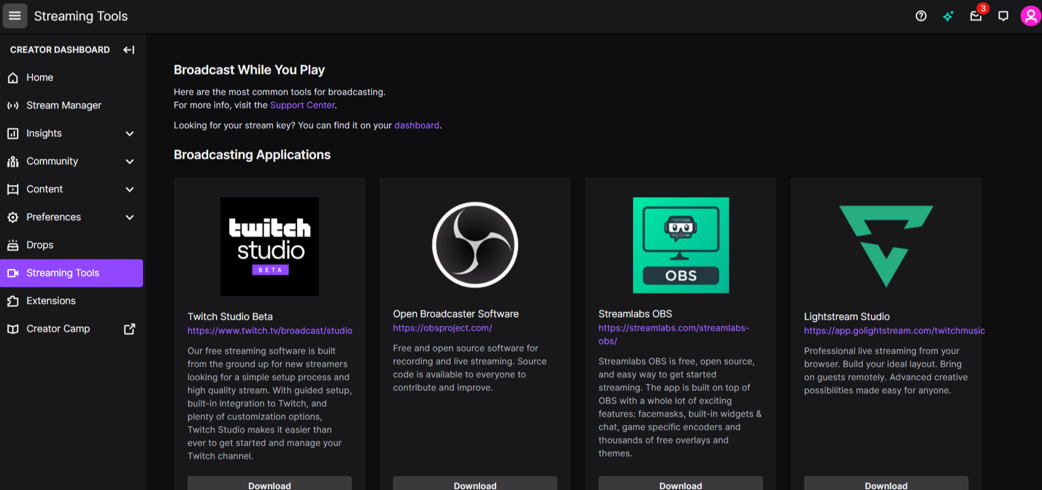The image size is (1042, 490).
Task: Open the notifications inbox with badge
Action: (976, 15)
